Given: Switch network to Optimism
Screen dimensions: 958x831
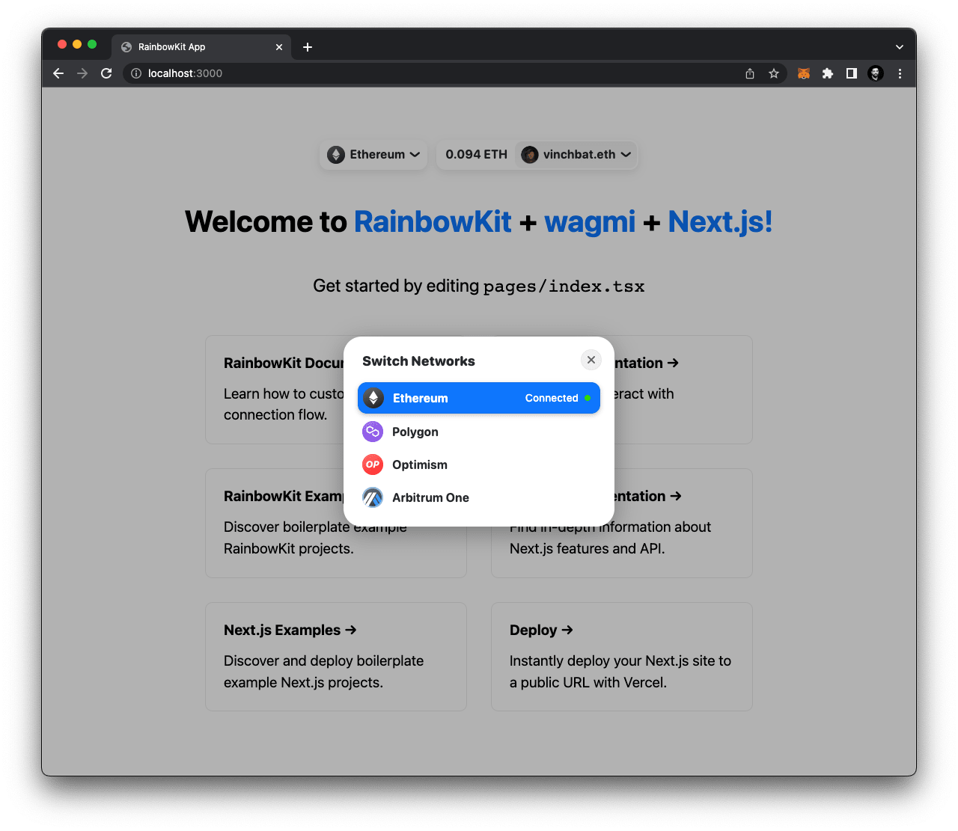Looking at the screenshot, I should (479, 464).
